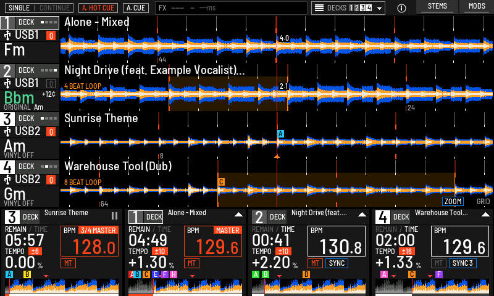Viewport: 494px width, 296px height.
Task: Click orange hot cue D in deck 2 panel
Action: click(x=306, y=274)
